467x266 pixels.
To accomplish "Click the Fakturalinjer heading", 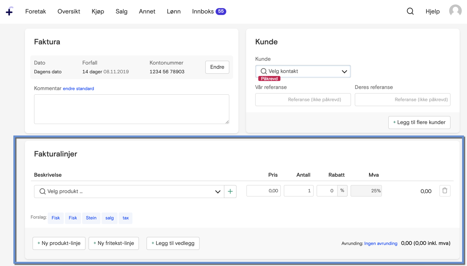I will coord(56,154).
